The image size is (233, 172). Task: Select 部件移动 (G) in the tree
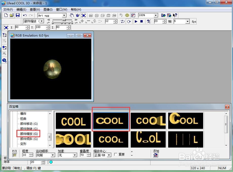29,124
